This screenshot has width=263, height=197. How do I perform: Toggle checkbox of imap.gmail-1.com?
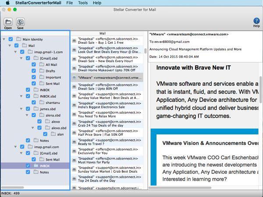[x=22, y=52]
